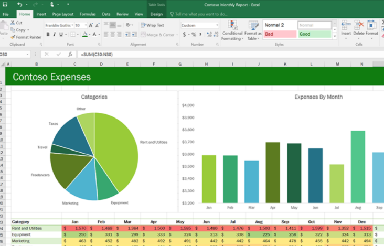Viewport: 384px width, 246px height.
Task: Select the Format Painter brush
Action: (13, 37)
